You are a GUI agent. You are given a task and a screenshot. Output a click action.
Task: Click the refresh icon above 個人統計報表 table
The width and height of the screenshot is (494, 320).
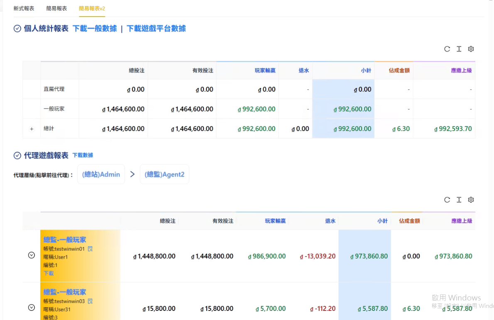[447, 49]
